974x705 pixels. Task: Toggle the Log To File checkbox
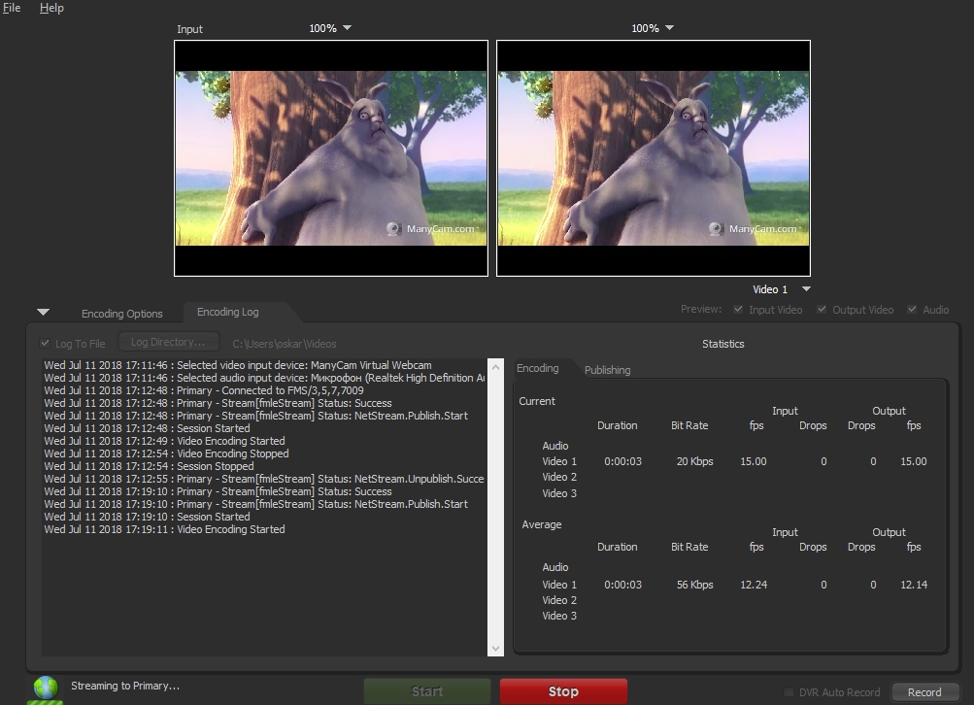(46, 344)
